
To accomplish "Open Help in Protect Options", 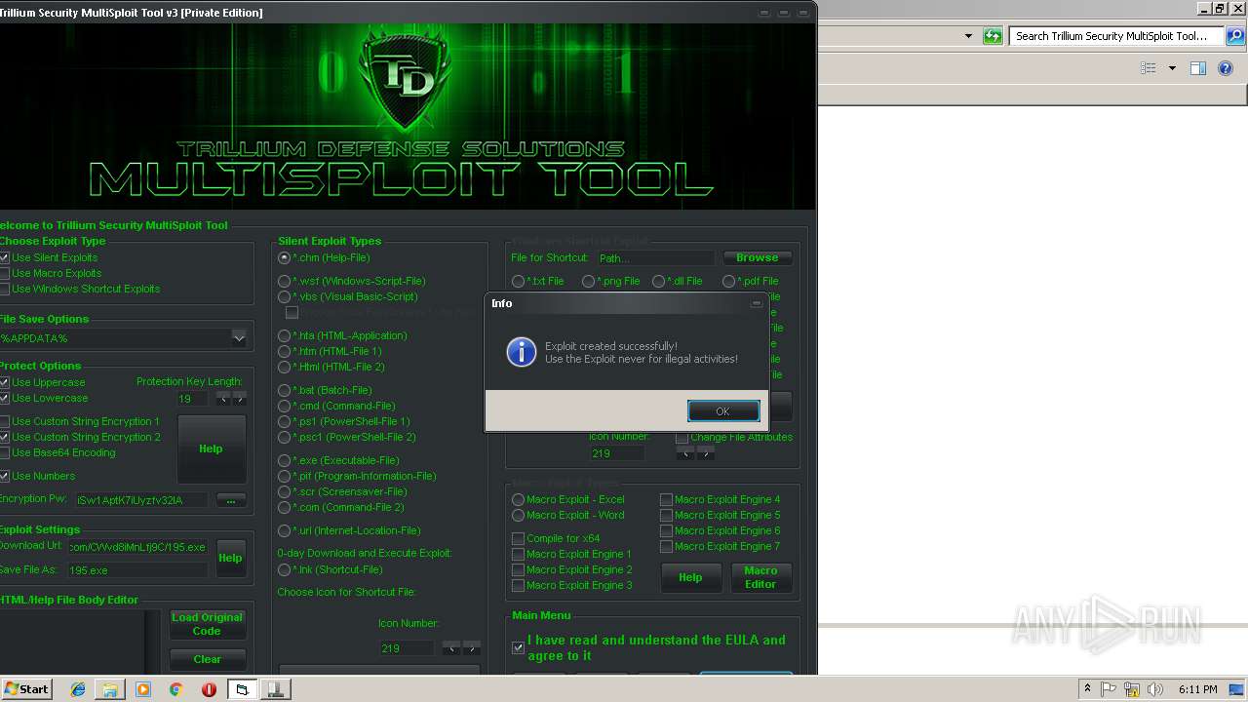I will coord(212,448).
